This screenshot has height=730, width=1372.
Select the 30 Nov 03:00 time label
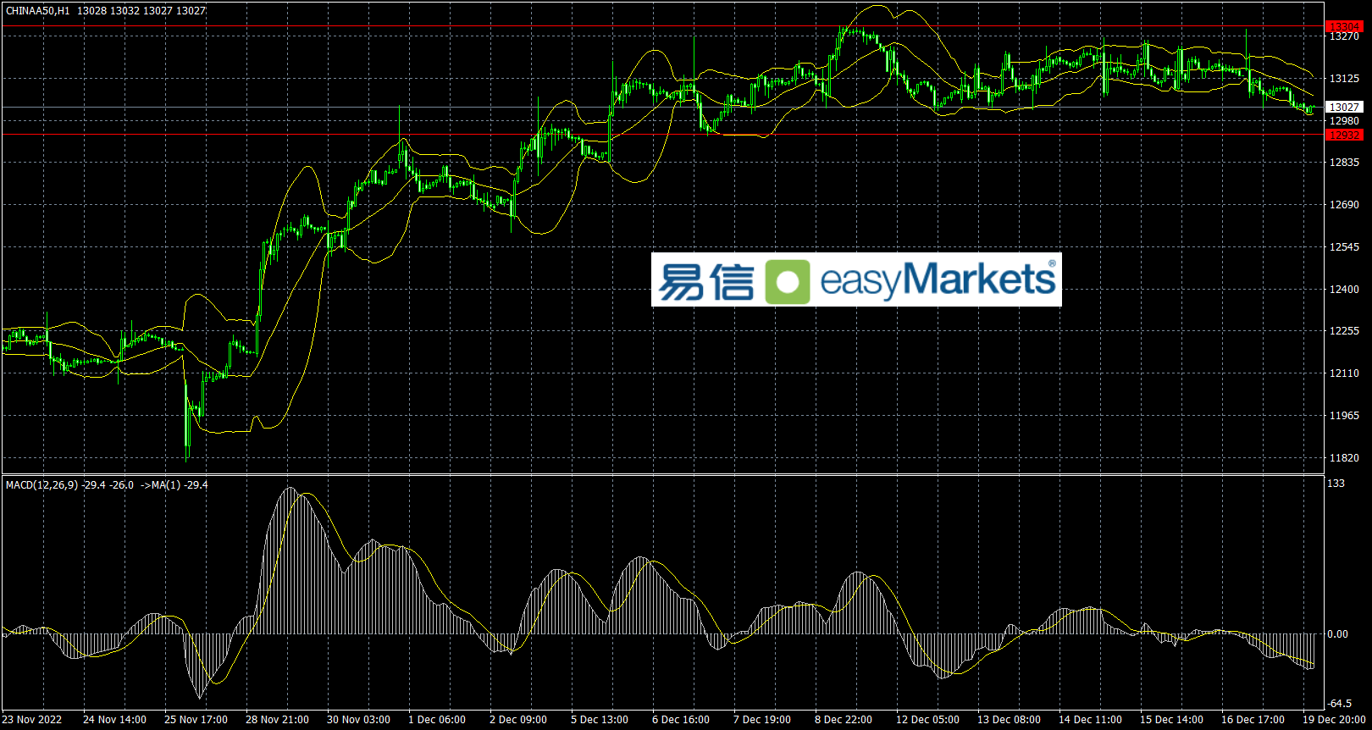[x=358, y=720]
